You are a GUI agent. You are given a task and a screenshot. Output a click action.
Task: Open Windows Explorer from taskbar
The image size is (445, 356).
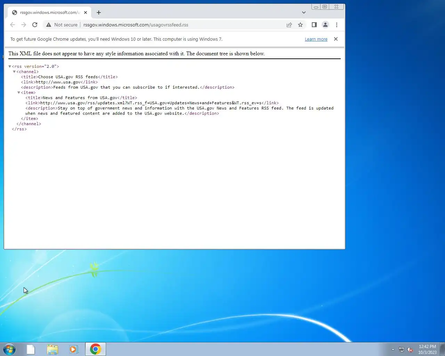click(x=52, y=349)
